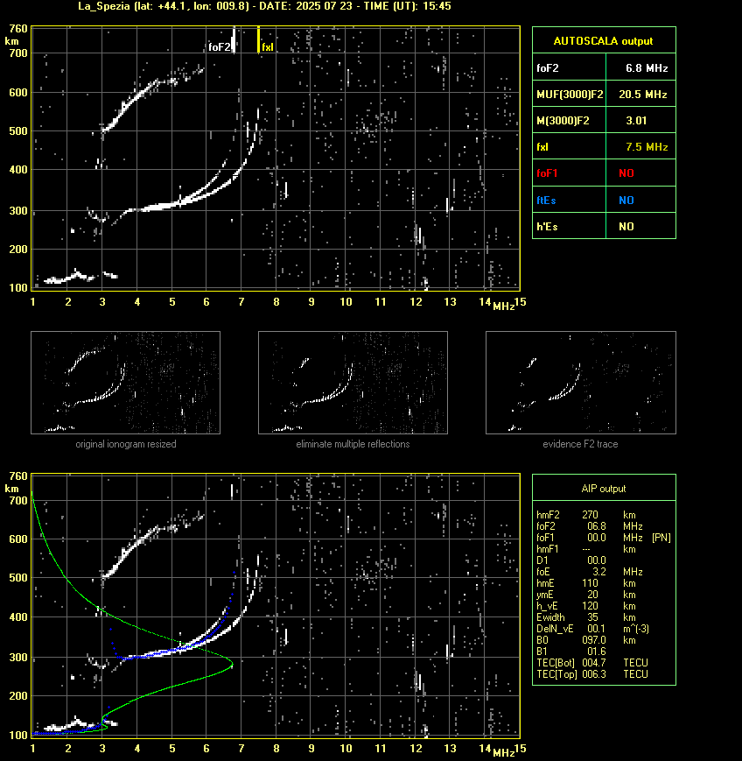Click the white foF2 marker in top ionogram
This screenshot has width=742, height=761.
tap(234, 39)
